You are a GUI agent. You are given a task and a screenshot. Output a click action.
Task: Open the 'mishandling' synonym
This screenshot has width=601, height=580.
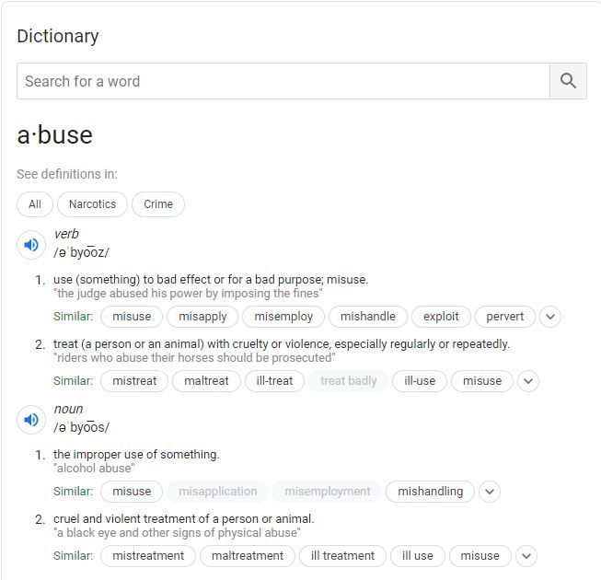tap(430, 492)
